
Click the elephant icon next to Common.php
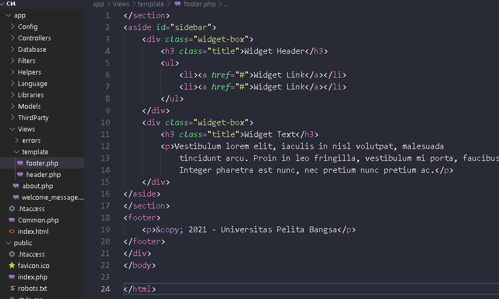tap(11, 220)
